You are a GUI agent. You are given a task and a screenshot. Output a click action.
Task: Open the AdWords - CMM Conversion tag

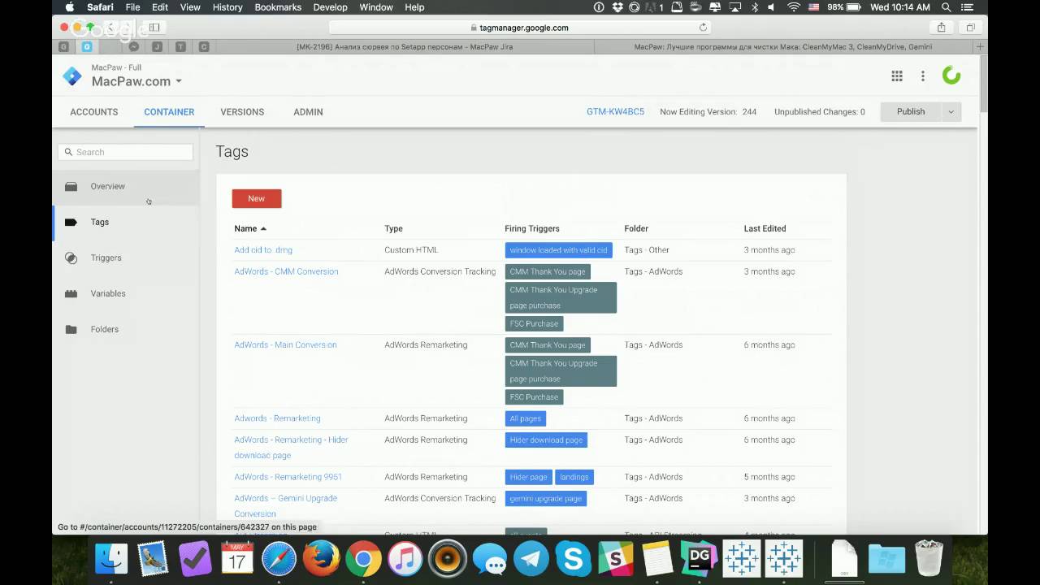[x=286, y=271]
